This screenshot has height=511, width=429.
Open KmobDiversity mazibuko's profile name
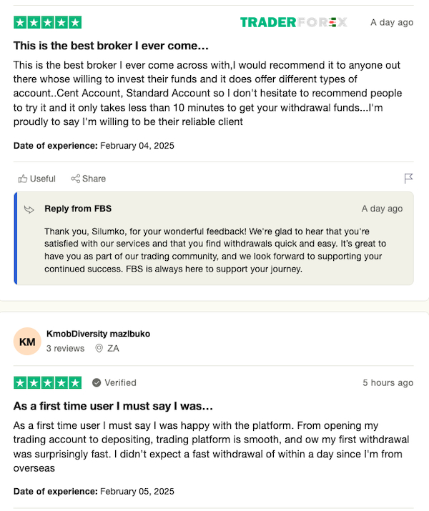point(98,334)
